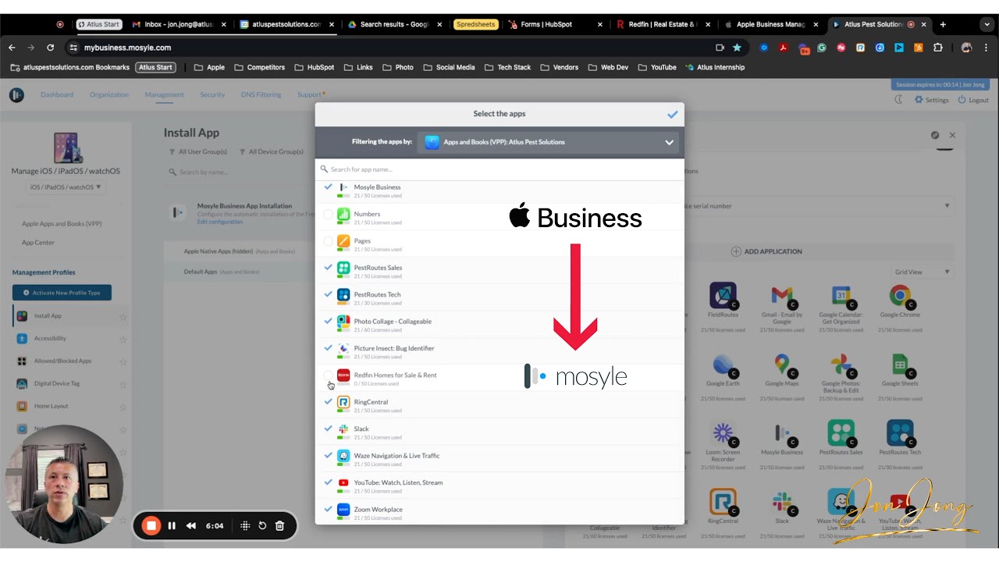Open the Security tab
999x562 pixels.
coord(212,94)
